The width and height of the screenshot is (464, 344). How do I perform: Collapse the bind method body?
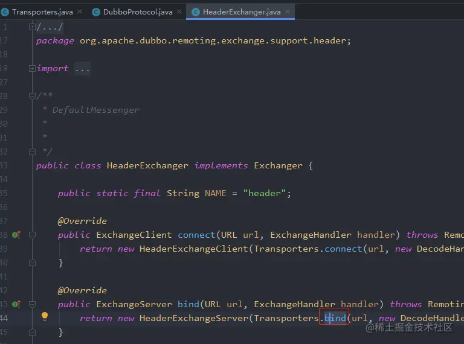click(x=32, y=304)
